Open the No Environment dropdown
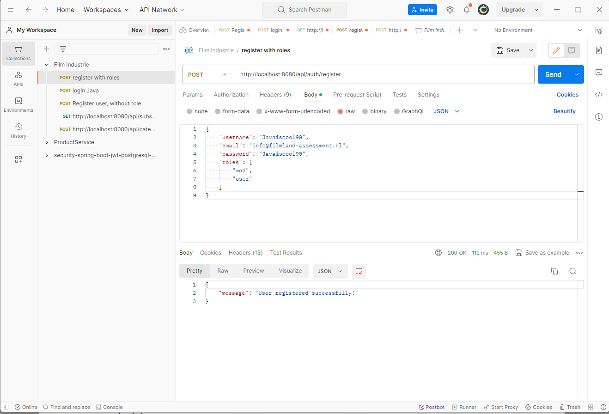Image resolution: width=609 pixels, height=414 pixels. click(538, 30)
